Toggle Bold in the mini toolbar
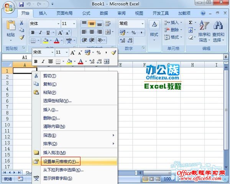230x184 pixels. coord(36,61)
